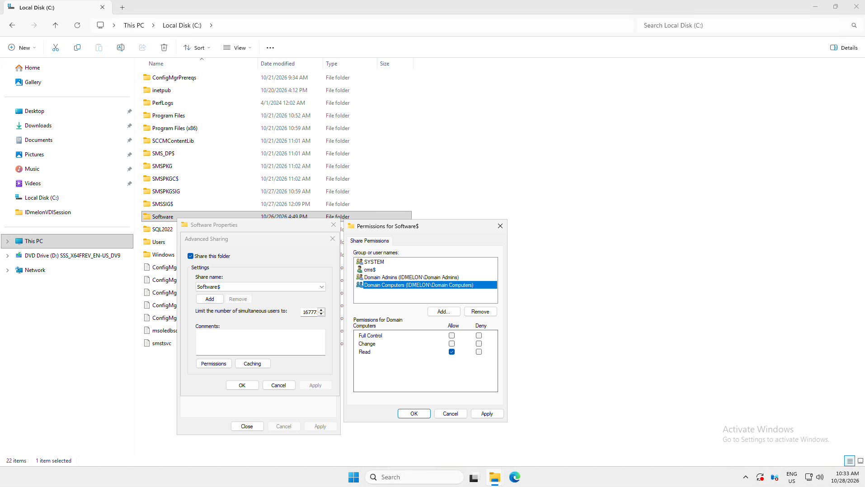Open the See more ellipsis menu
The image size is (865, 487).
click(270, 47)
